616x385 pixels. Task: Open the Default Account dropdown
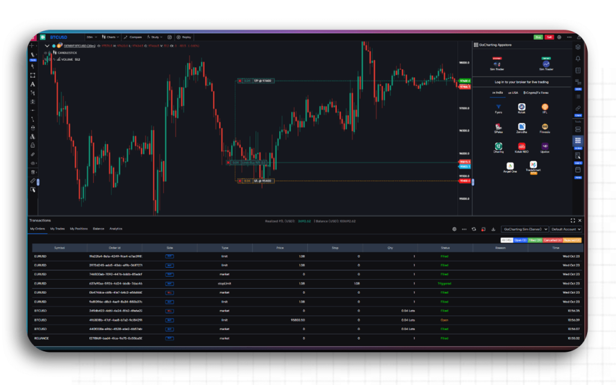point(565,229)
